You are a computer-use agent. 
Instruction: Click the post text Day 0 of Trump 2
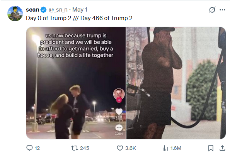pos(48,18)
